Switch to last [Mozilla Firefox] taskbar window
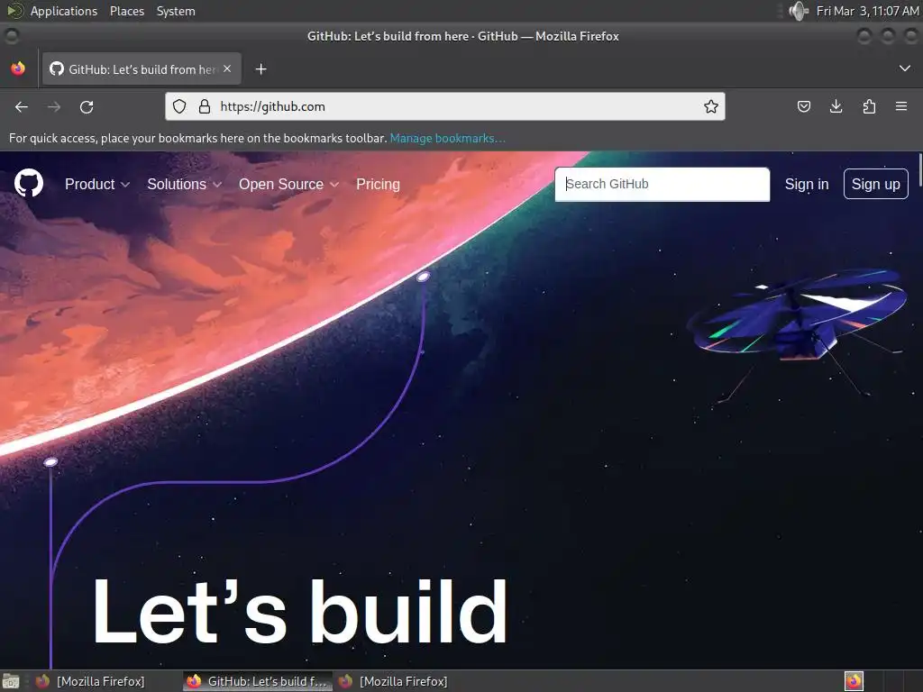This screenshot has width=923, height=692. point(393,681)
